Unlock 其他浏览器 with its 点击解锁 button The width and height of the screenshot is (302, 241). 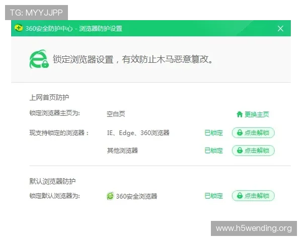(253, 150)
